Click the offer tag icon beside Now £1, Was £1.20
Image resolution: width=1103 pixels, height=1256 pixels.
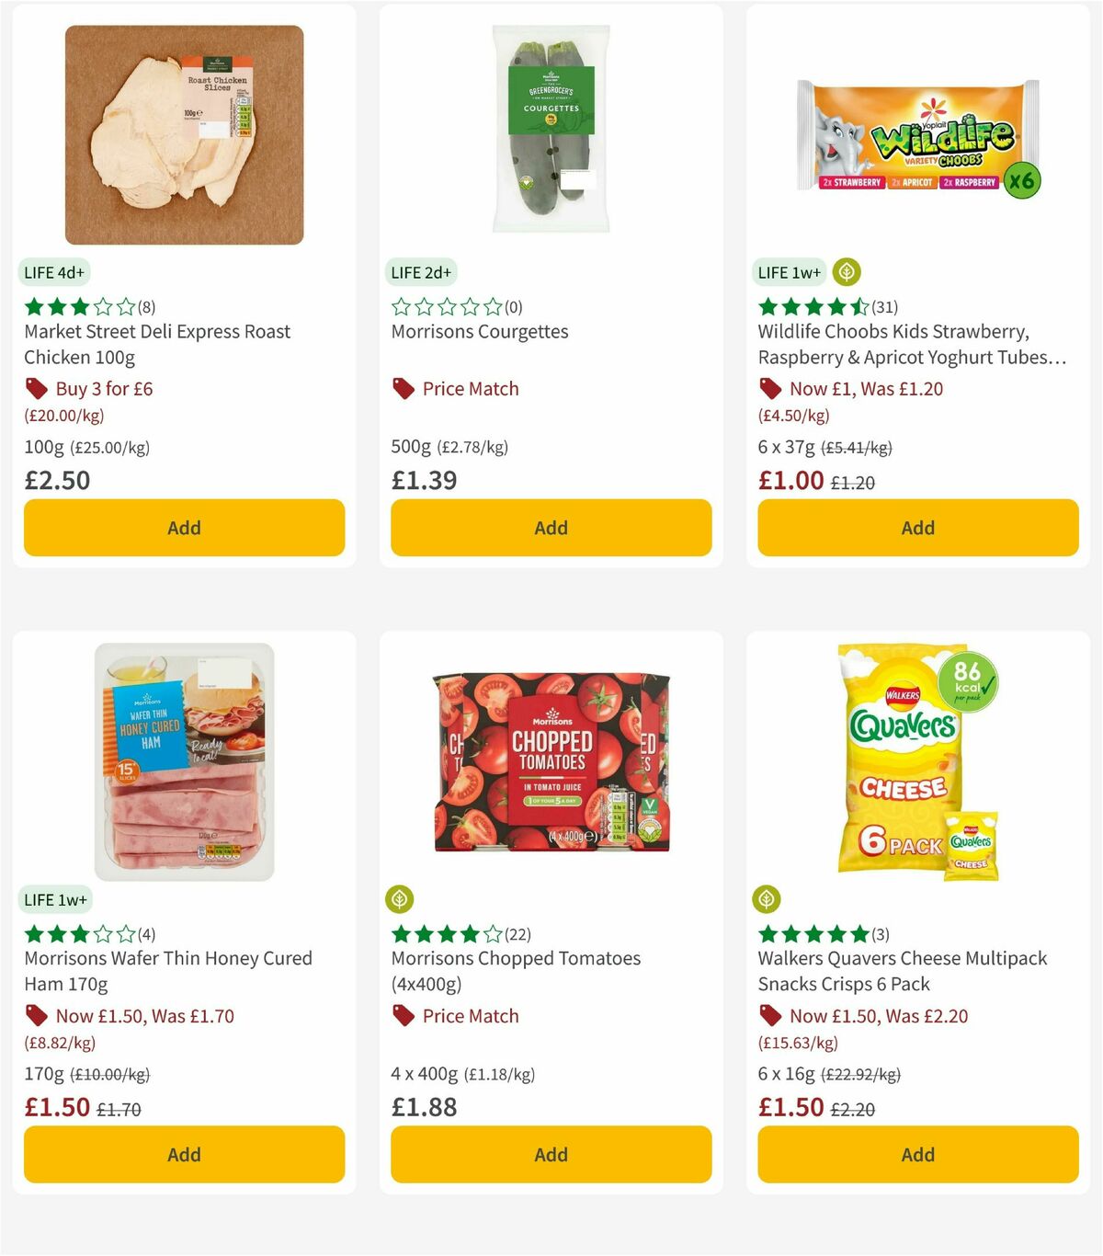point(770,389)
